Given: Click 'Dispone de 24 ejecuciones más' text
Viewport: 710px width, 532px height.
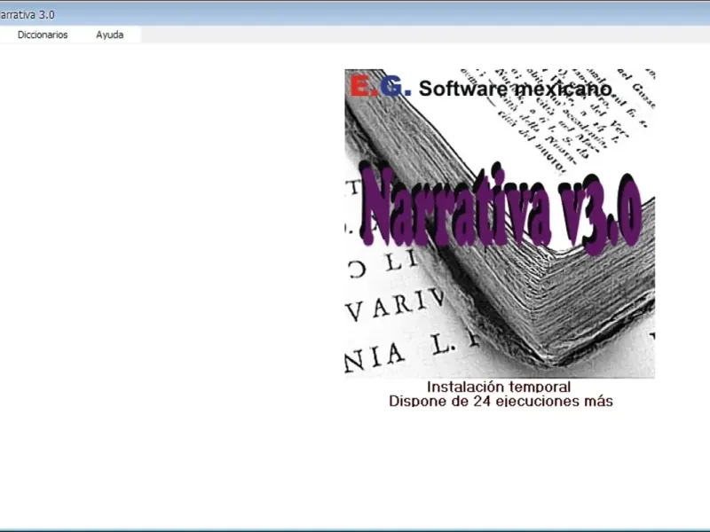Looking at the screenshot, I should point(501,402).
